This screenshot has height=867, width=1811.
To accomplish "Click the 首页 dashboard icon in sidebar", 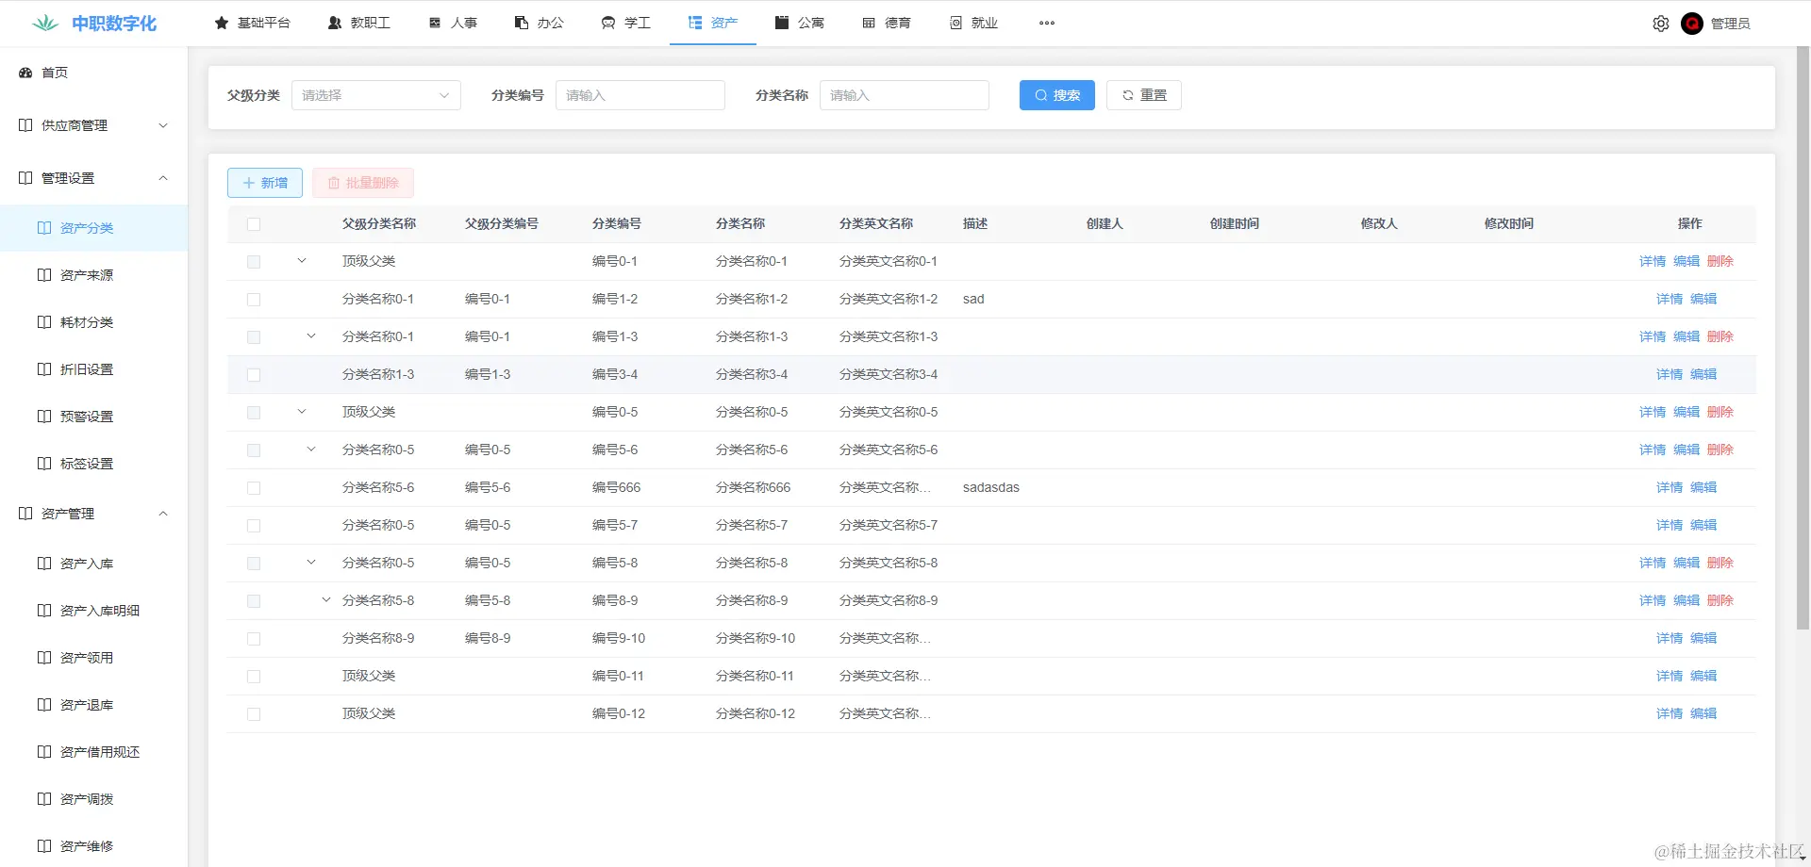I will pos(25,73).
